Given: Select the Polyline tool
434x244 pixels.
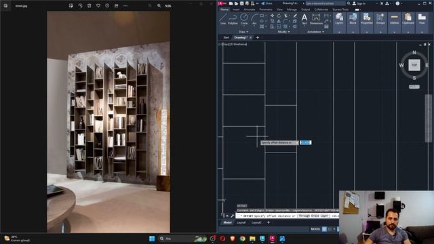Looking at the screenshot, I should [233, 19].
